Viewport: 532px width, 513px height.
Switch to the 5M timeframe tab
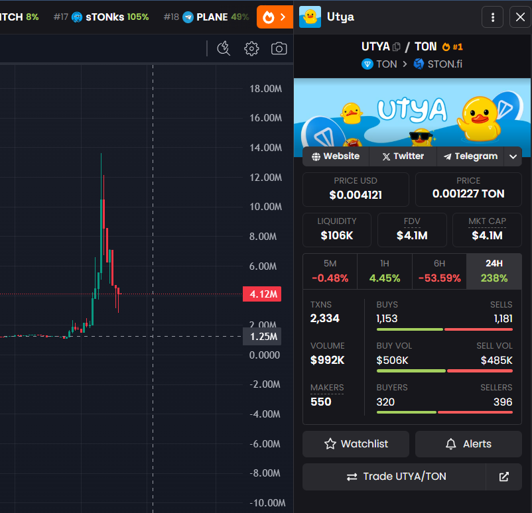tap(330, 272)
